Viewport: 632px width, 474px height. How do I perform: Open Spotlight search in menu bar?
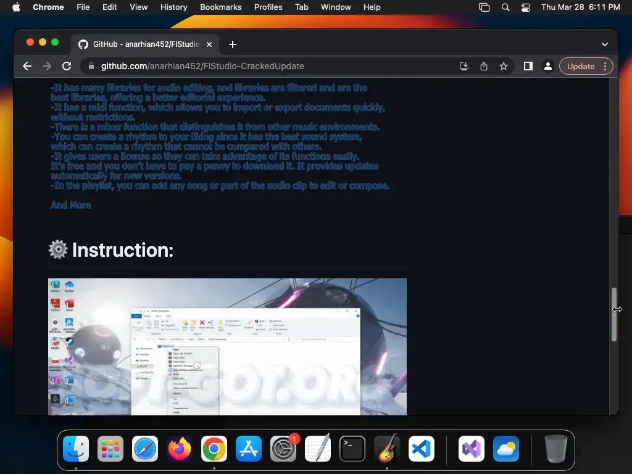[505, 7]
